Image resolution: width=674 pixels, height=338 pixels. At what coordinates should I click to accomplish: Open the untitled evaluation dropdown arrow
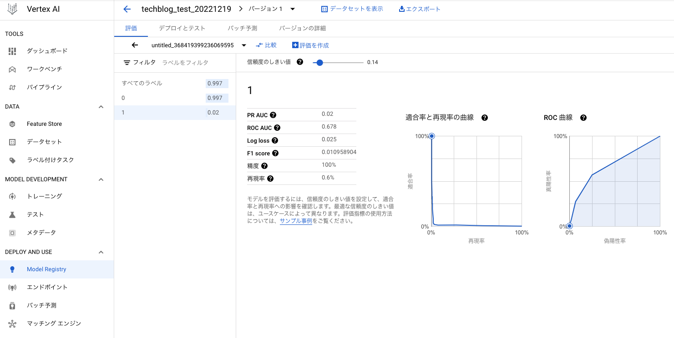[244, 45]
